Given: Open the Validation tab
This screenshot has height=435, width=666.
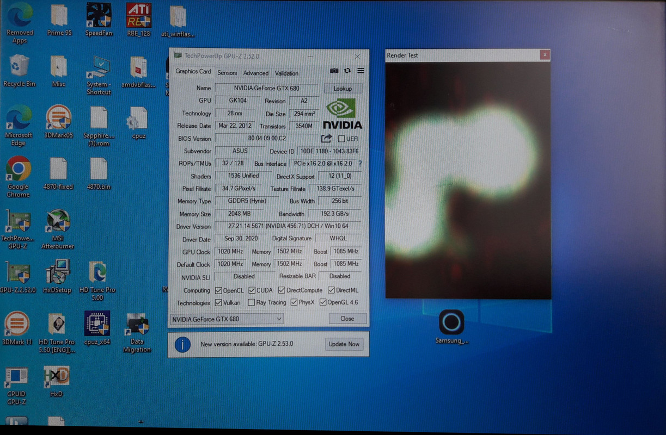Looking at the screenshot, I should 286,73.
